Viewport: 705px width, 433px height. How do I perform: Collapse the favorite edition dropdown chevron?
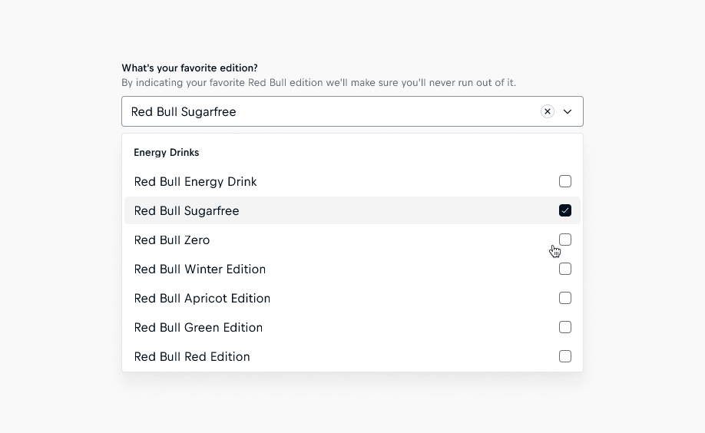coord(568,111)
